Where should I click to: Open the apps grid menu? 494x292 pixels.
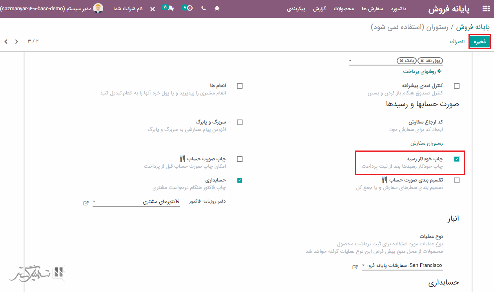coord(485,9)
